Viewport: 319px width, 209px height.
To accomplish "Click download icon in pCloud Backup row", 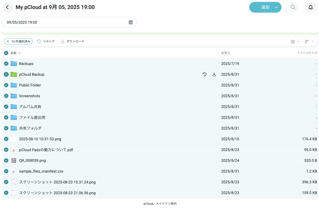I will pos(214,74).
